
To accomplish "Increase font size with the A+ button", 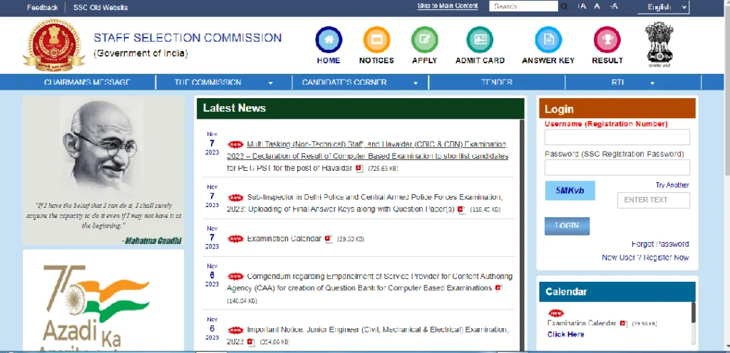I will (x=582, y=6).
